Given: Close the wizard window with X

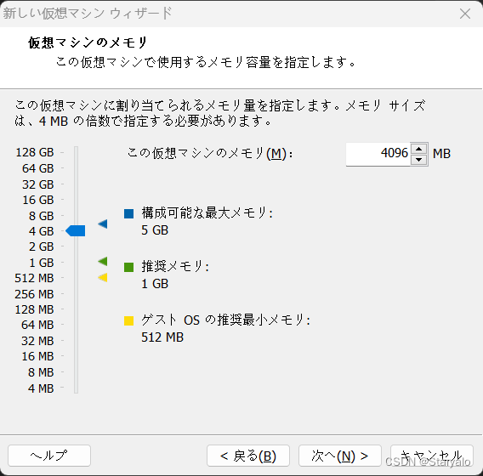Looking at the screenshot, I should click(465, 14).
